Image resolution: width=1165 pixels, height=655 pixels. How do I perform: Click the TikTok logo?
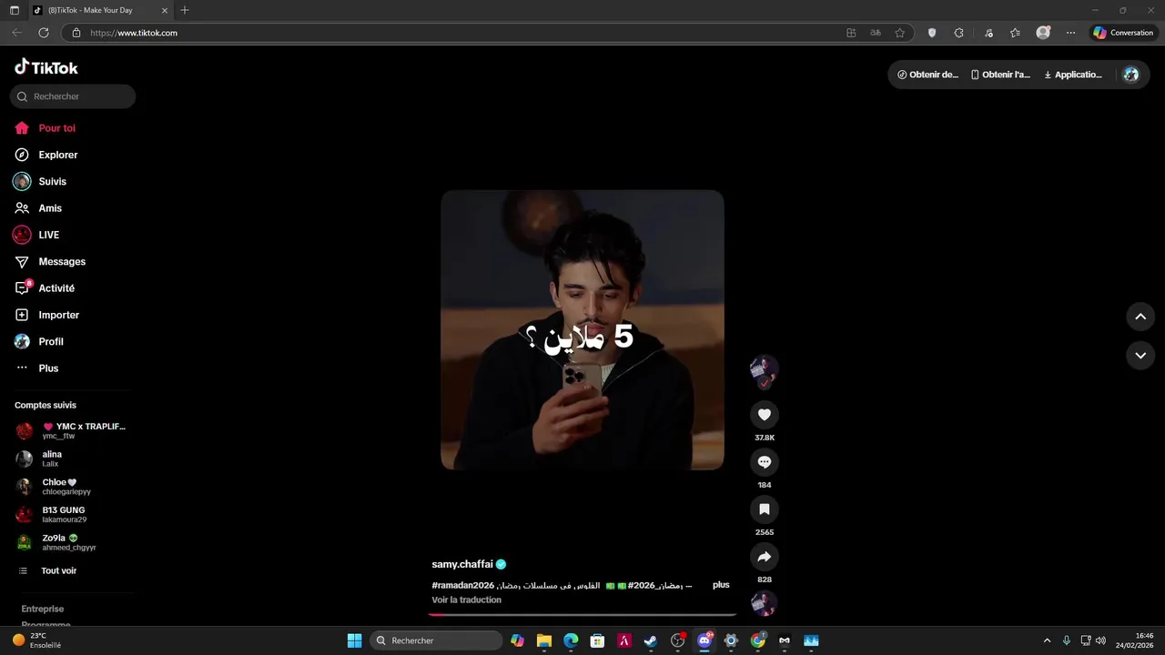[46, 67]
